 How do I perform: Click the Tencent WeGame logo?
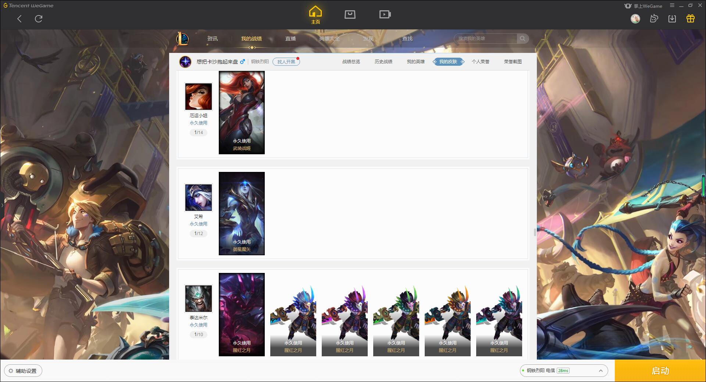28,6
